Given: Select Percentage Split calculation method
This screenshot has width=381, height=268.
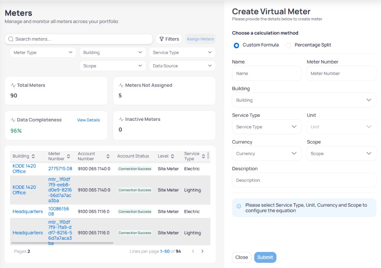Looking at the screenshot, I should pos(288,45).
